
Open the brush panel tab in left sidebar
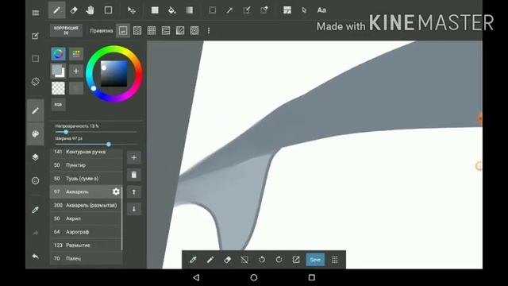[35, 111]
